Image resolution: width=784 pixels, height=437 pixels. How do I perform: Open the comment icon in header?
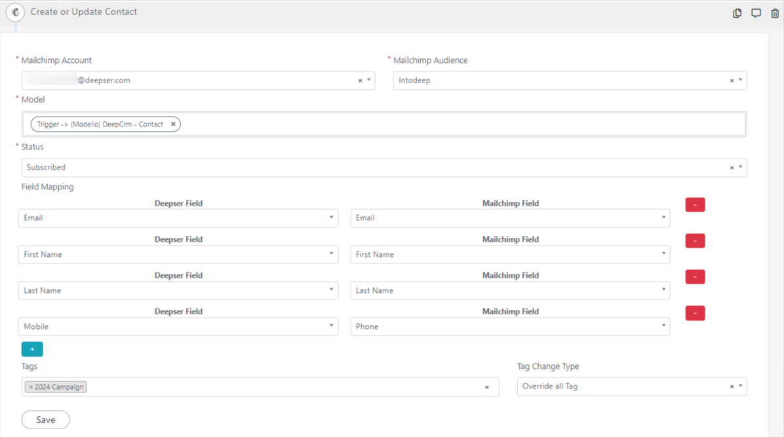click(756, 13)
